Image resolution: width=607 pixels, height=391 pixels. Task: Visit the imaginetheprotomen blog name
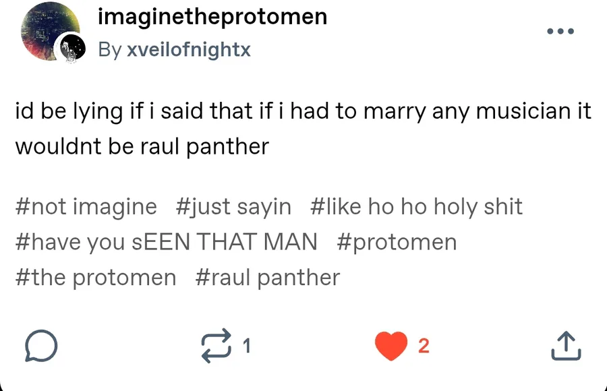[212, 17]
